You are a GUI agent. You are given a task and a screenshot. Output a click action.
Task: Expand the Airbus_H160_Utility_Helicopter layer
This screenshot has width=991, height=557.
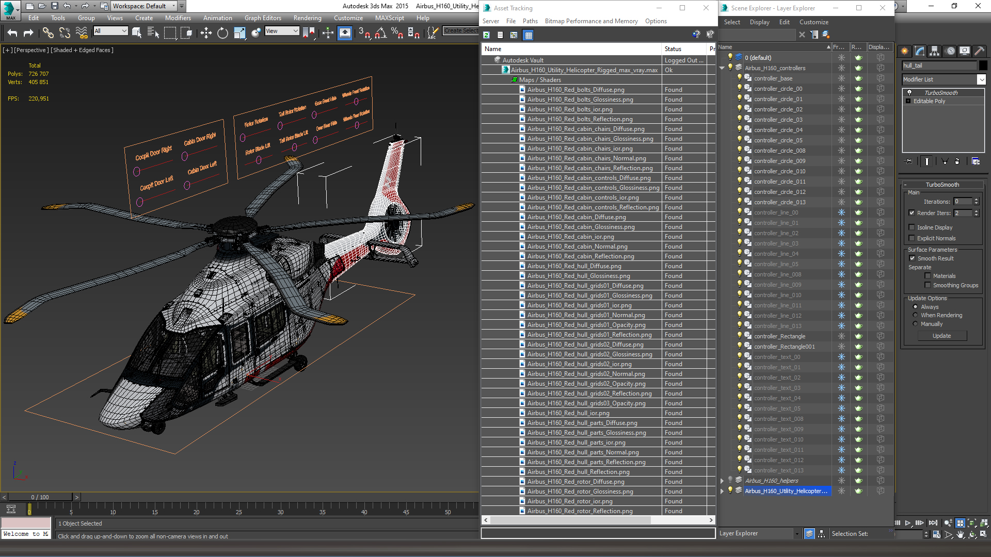click(x=722, y=491)
